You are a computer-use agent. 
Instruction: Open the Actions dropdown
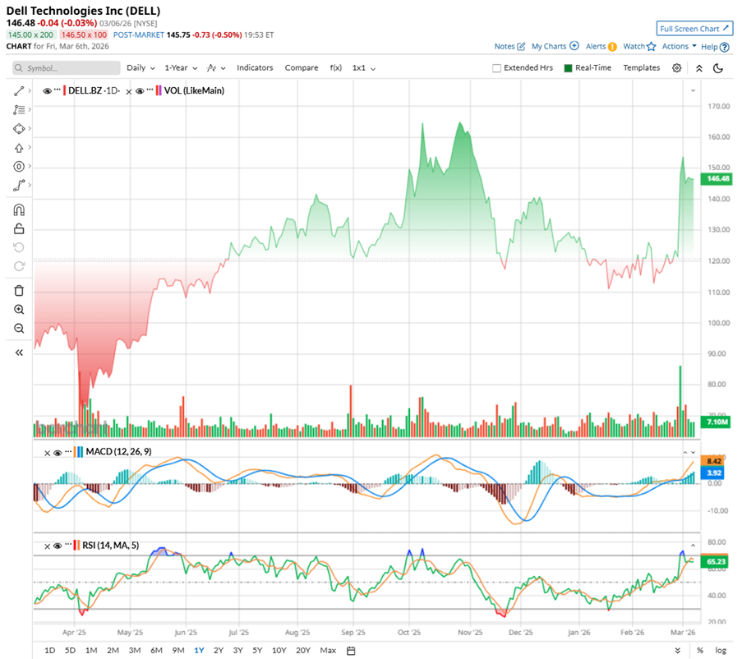pos(679,46)
